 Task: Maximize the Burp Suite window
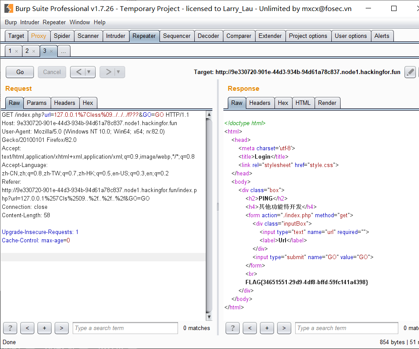(x=393, y=8)
